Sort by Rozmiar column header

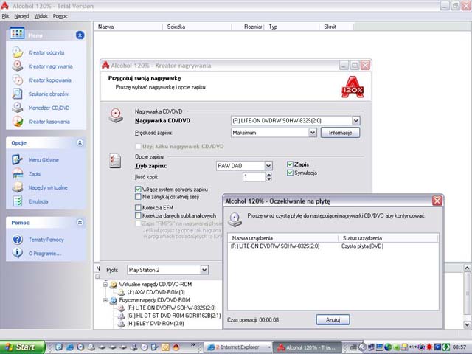pos(248,27)
